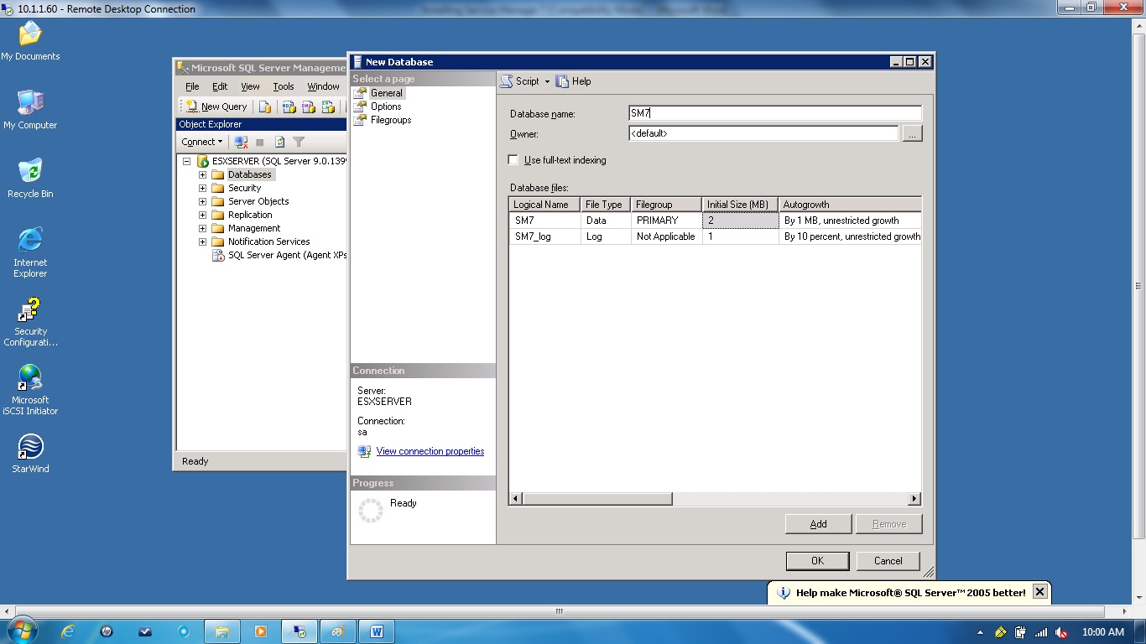Click the Script button in New Database
The height and width of the screenshot is (644, 1146).
pyautogui.click(x=520, y=81)
